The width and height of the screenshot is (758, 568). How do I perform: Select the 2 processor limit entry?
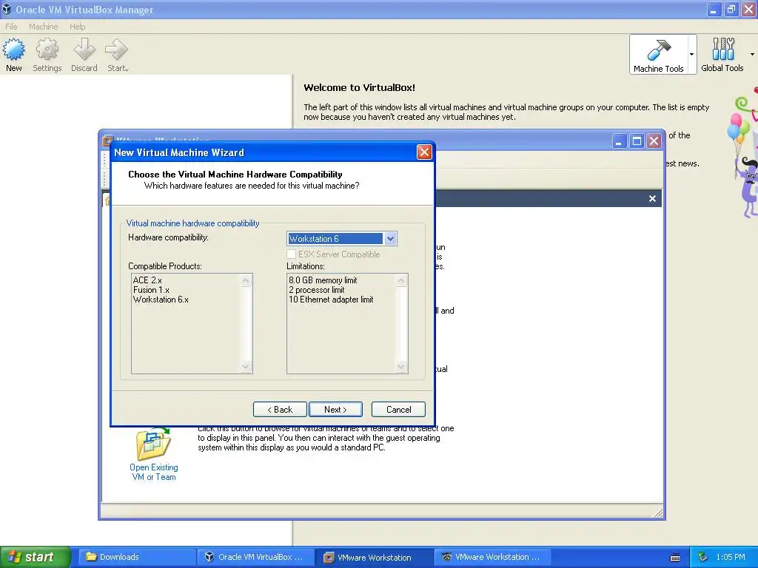tap(317, 290)
